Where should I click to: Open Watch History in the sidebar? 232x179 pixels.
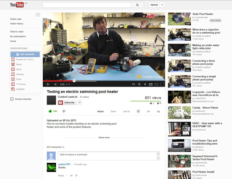(x=17, y=24)
